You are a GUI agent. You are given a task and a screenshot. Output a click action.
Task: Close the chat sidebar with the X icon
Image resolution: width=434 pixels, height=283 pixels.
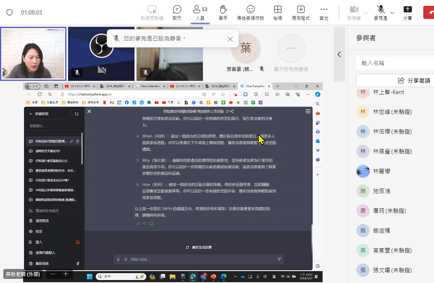click(89, 111)
